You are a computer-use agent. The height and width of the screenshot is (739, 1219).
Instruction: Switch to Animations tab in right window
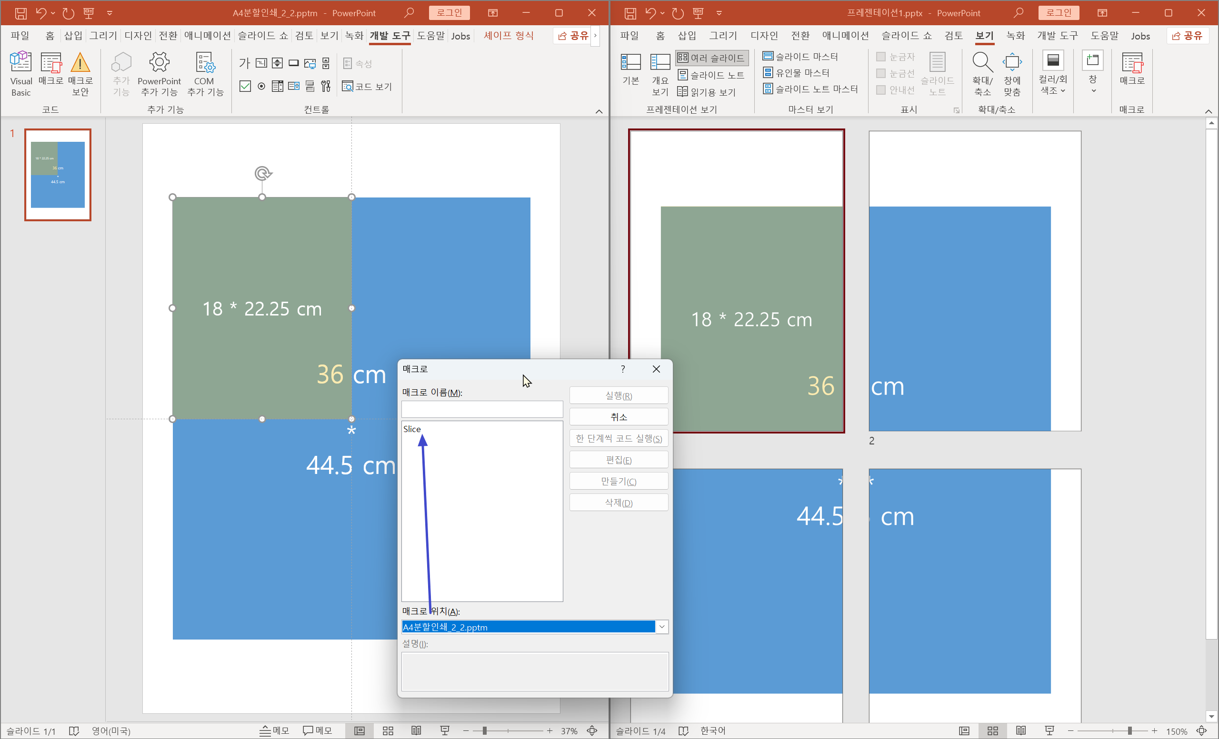845,36
